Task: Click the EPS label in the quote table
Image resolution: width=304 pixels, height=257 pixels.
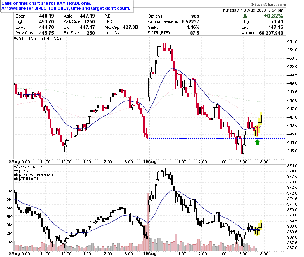Action: pyautogui.click(x=109, y=21)
